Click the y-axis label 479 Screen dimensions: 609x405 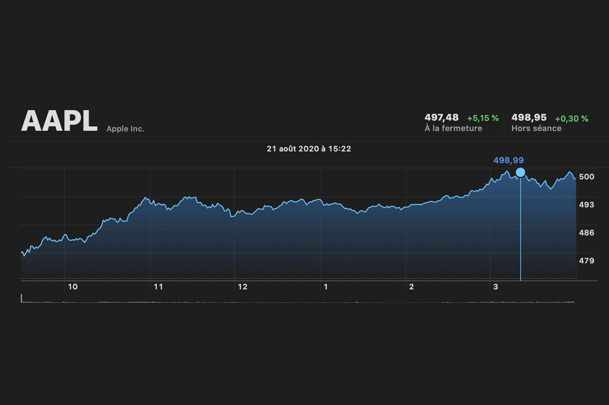point(586,261)
